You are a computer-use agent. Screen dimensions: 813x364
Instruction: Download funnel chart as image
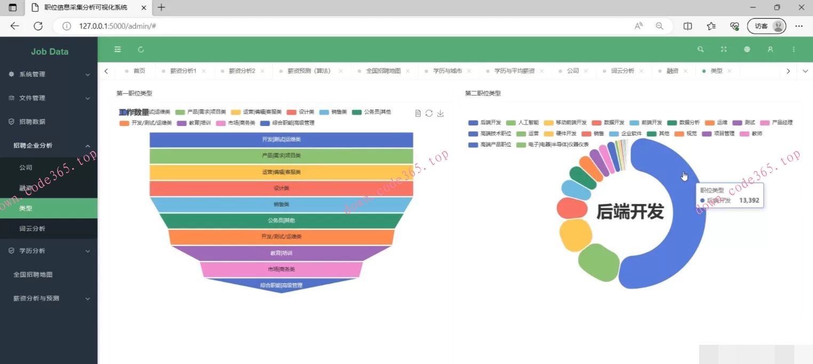[440, 113]
